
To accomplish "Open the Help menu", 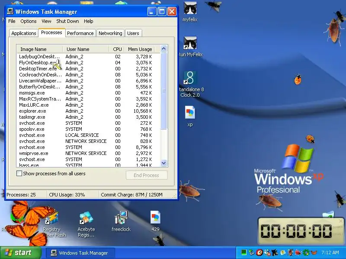I will click(89, 21).
